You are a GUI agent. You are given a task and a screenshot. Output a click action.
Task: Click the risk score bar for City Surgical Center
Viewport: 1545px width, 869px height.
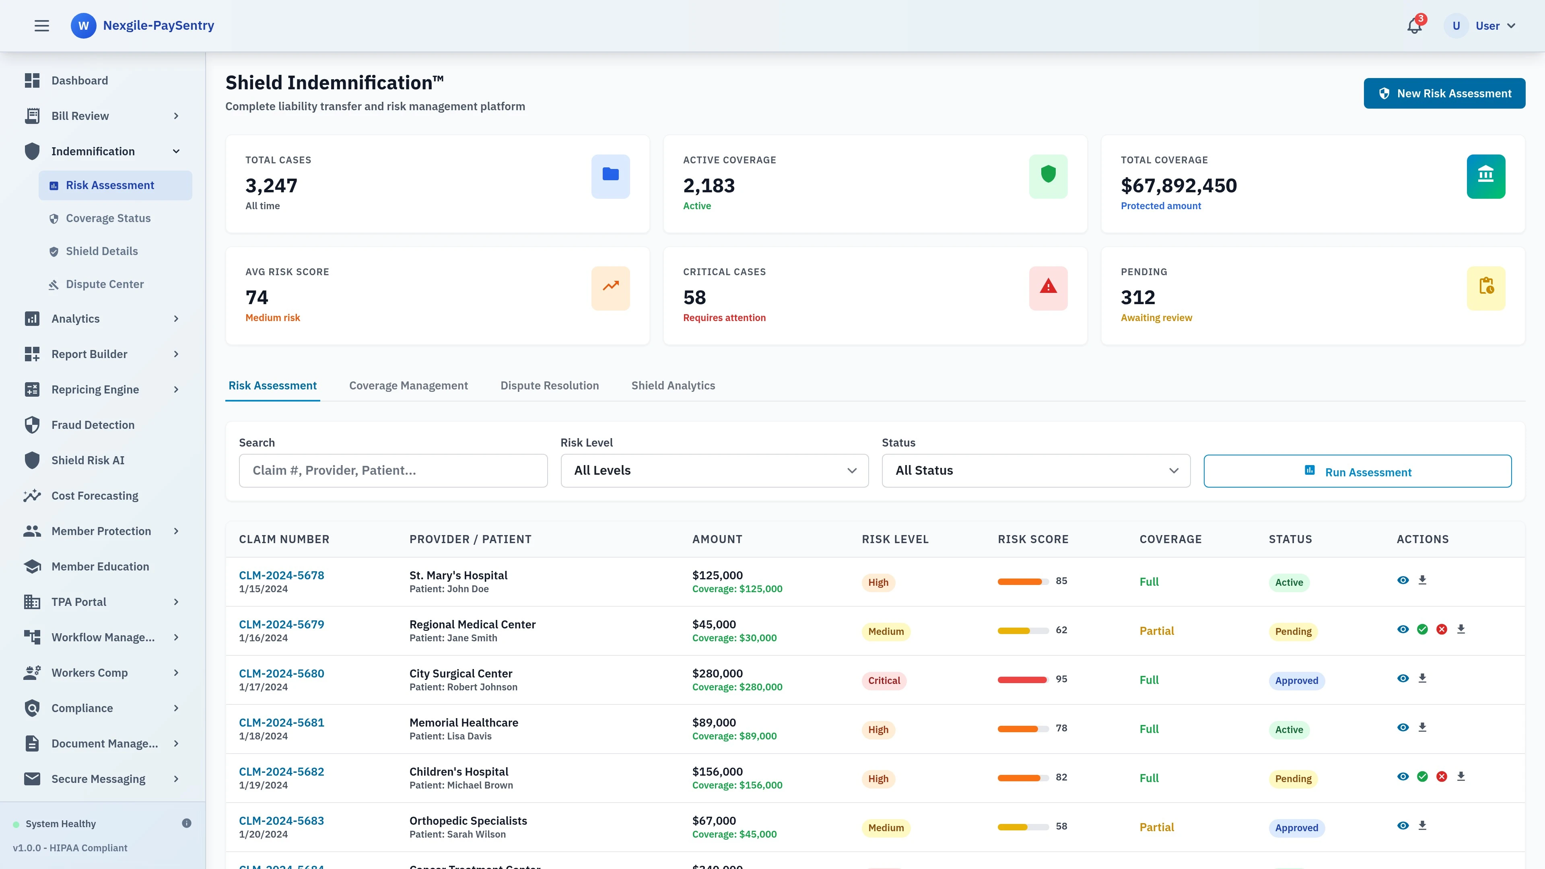pyautogui.click(x=1022, y=680)
